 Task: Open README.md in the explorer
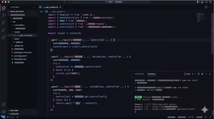(20, 59)
